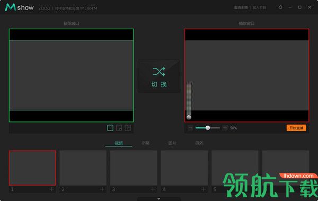Select video source slot 4 thumbnail
The width and height of the screenshot is (318, 201).
(184, 168)
